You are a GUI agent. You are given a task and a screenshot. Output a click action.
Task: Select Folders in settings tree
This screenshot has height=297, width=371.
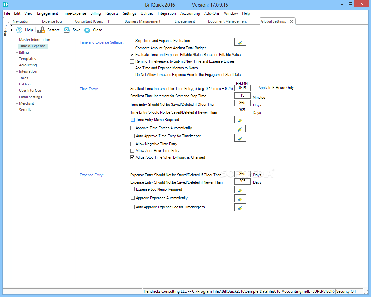(25, 84)
